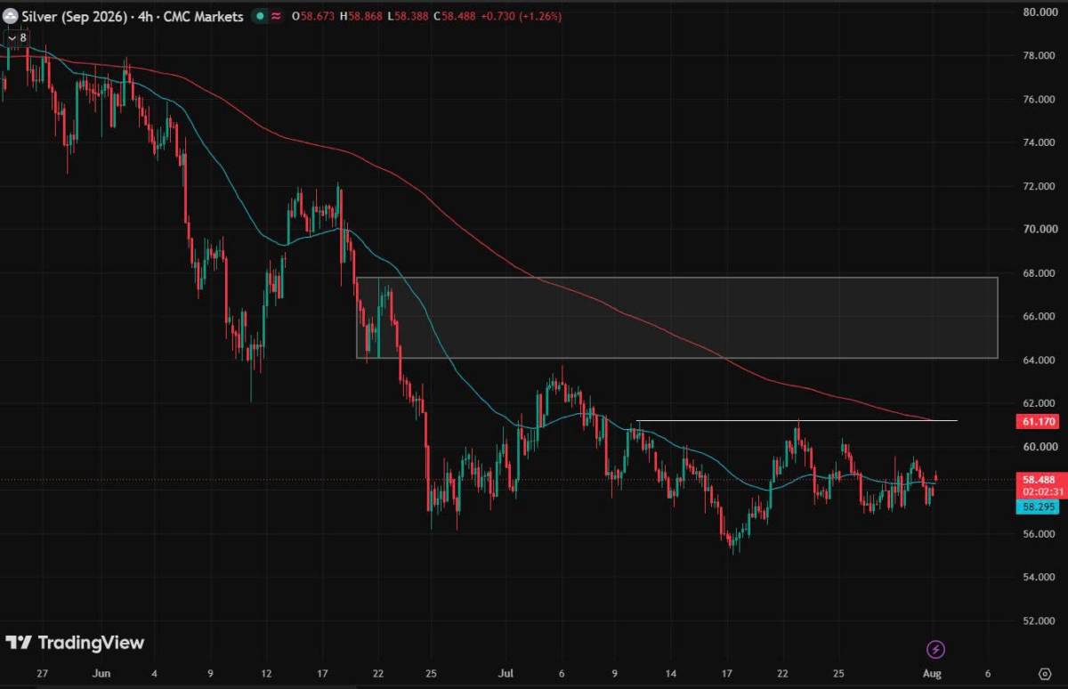The image size is (1068, 689).
Task: Click the Silver symbol logo icon
Action: [12, 16]
